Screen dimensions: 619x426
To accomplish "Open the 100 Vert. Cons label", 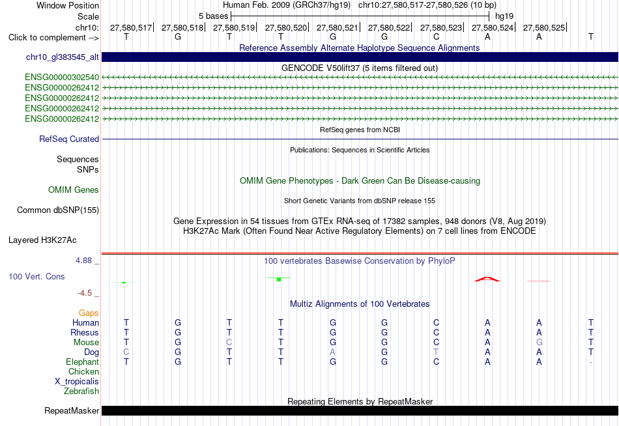I will 36,276.
